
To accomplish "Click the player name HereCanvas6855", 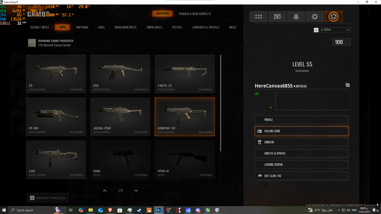I will coord(274,86).
